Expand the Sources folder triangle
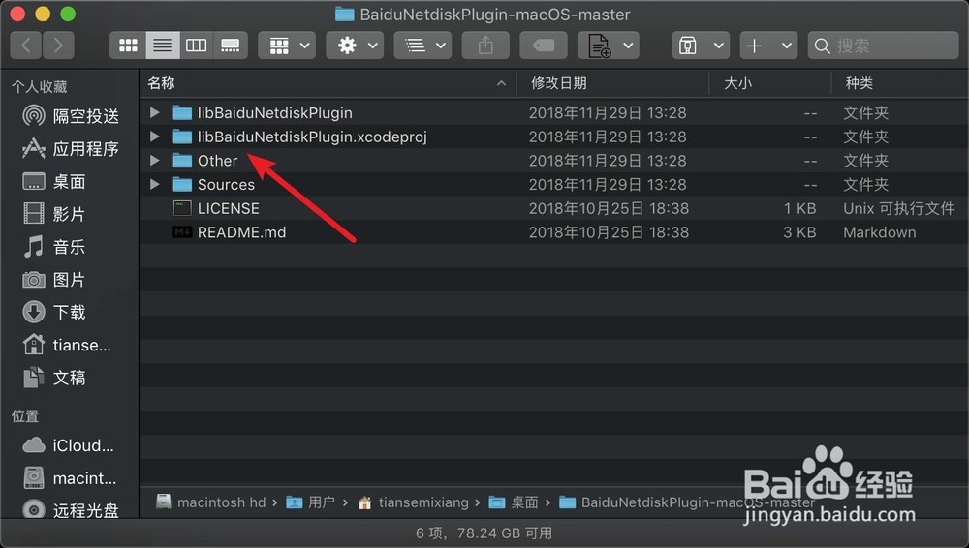Screen dimensions: 969x548 click(154, 184)
